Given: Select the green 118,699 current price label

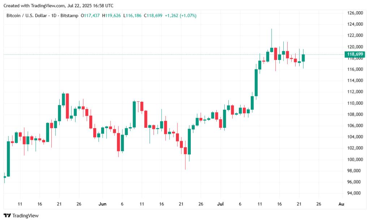Looking at the screenshot, I should click(355, 54).
